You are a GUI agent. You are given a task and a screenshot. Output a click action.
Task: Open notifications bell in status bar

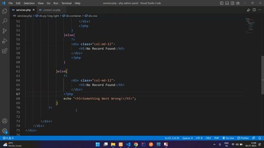pyautogui.click(x=259, y=138)
